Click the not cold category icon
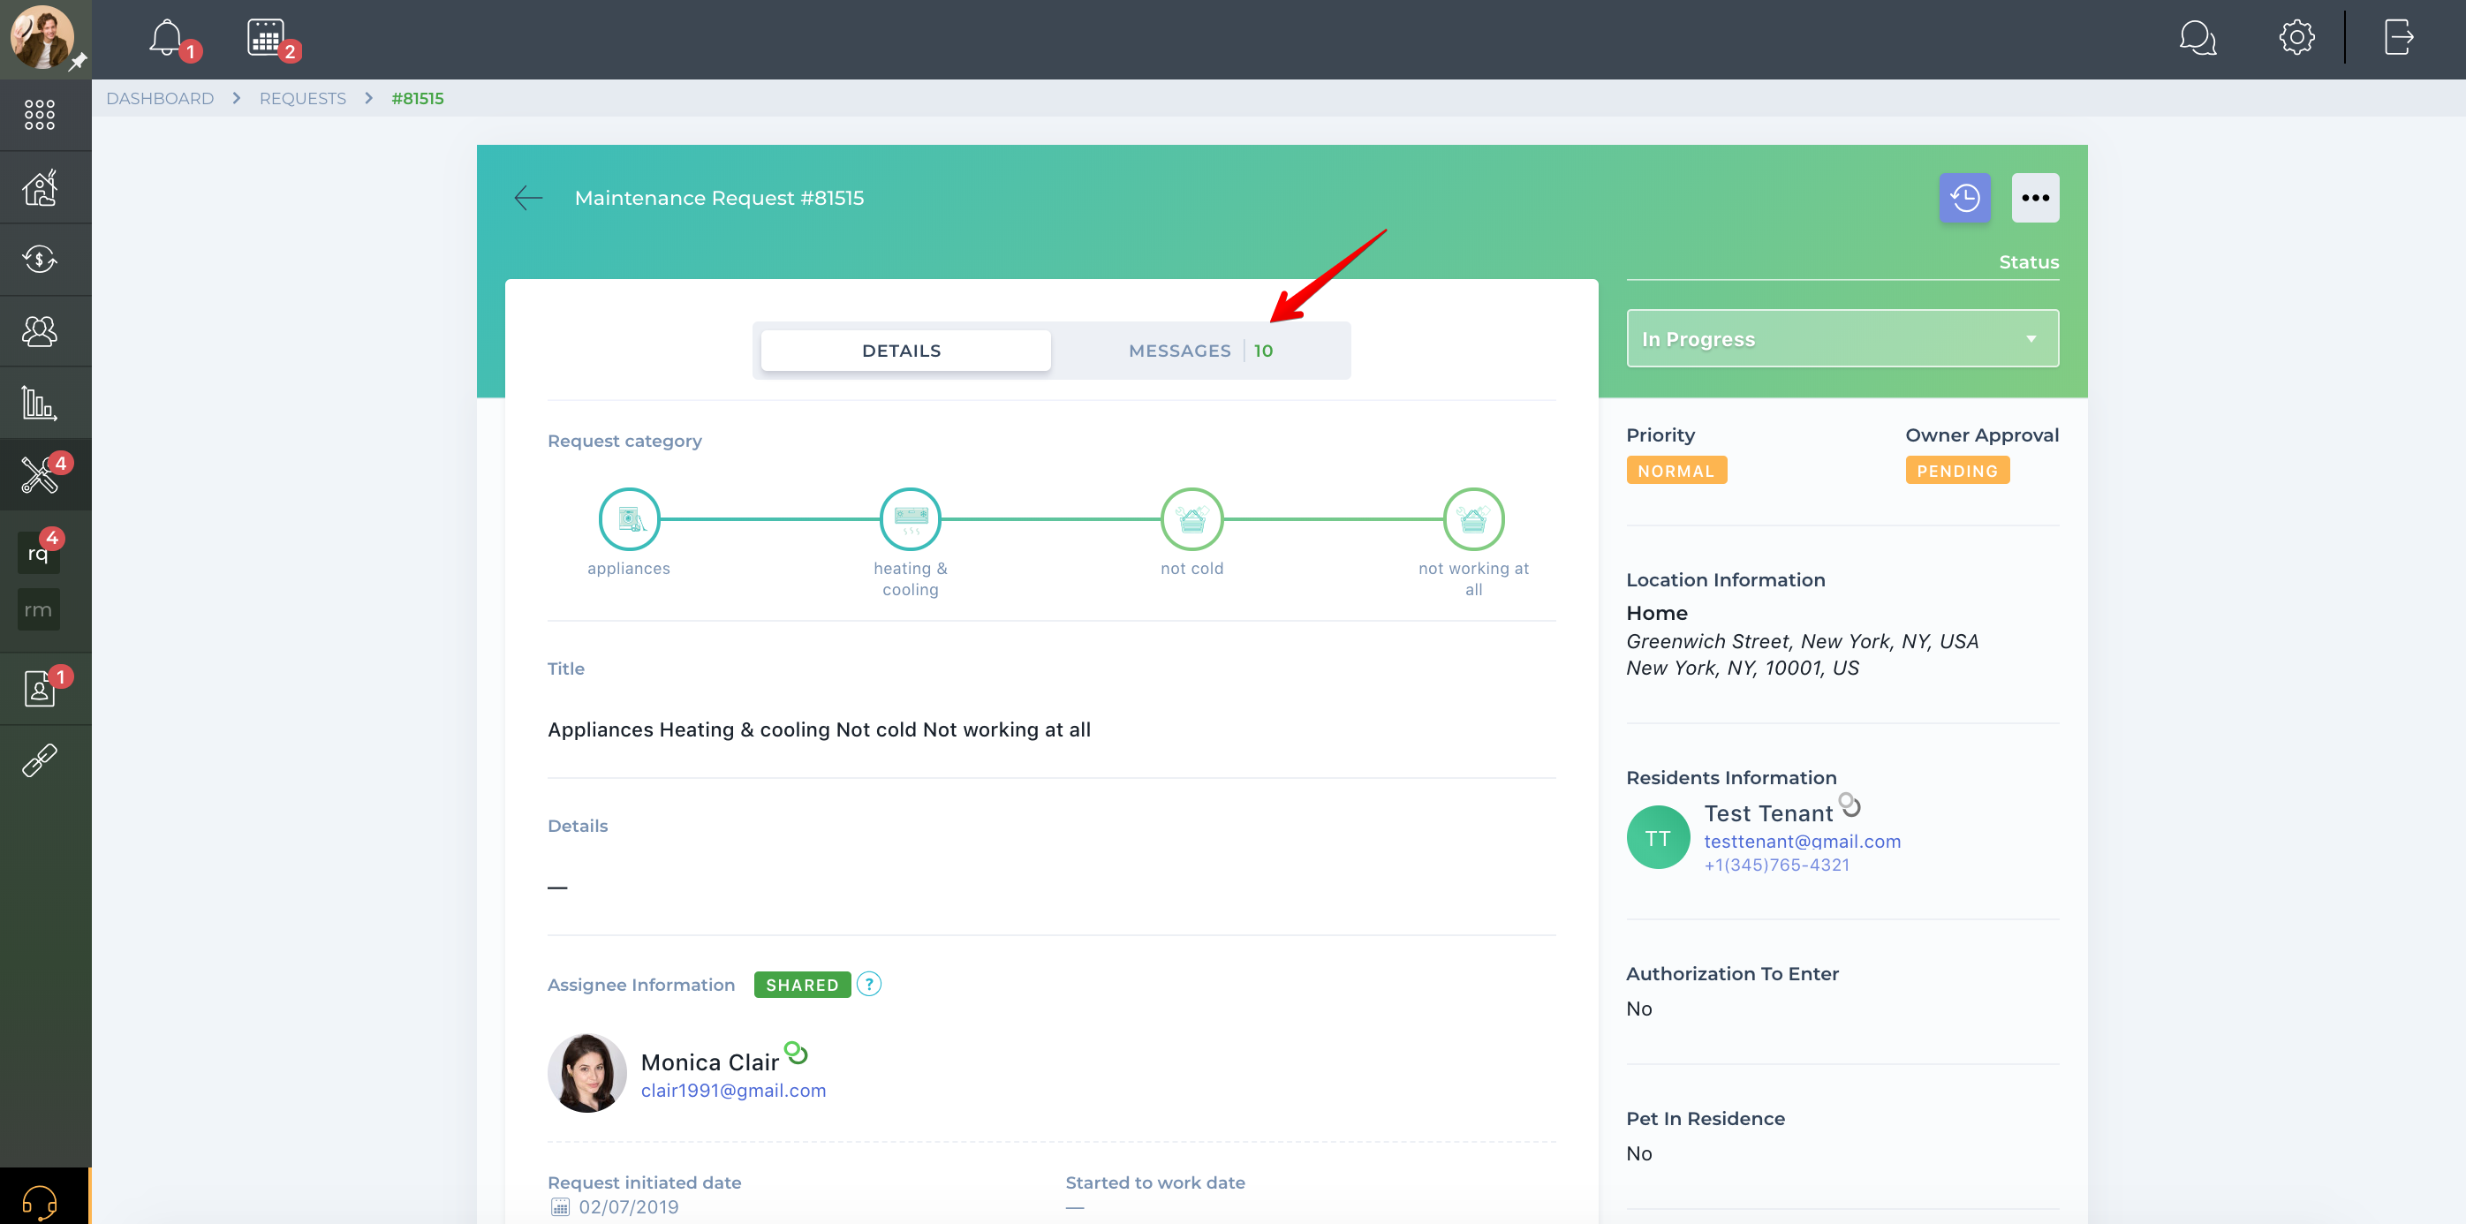This screenshot has width=2466, height=1224. point(1191,519)
